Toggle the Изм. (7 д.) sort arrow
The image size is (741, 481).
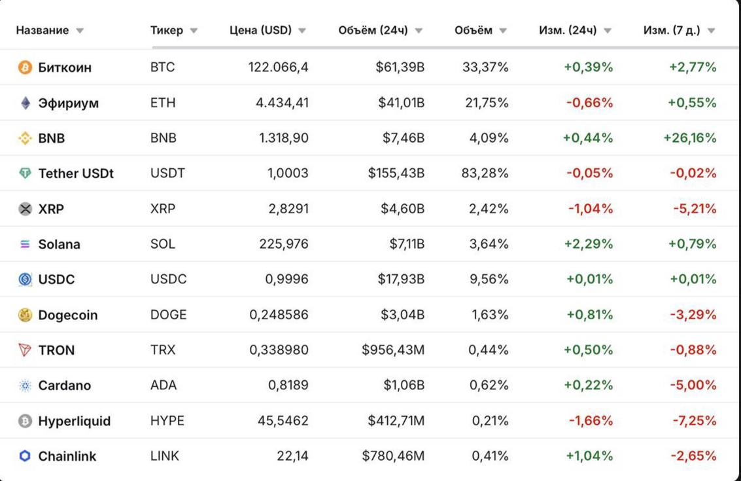712,31
